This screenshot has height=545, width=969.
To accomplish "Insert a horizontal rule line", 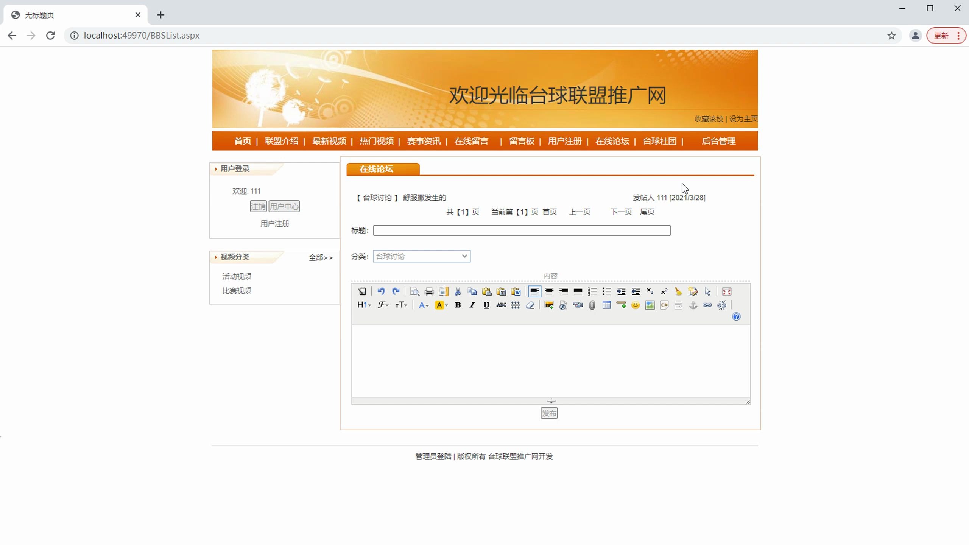I will tap(621, 305).
